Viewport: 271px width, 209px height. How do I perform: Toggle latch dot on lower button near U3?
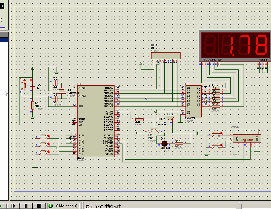(221, 145)
